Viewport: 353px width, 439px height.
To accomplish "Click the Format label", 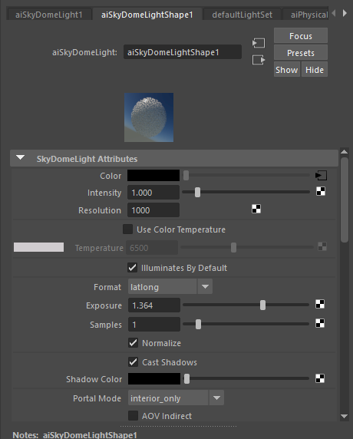I will [x=107, y=287].
